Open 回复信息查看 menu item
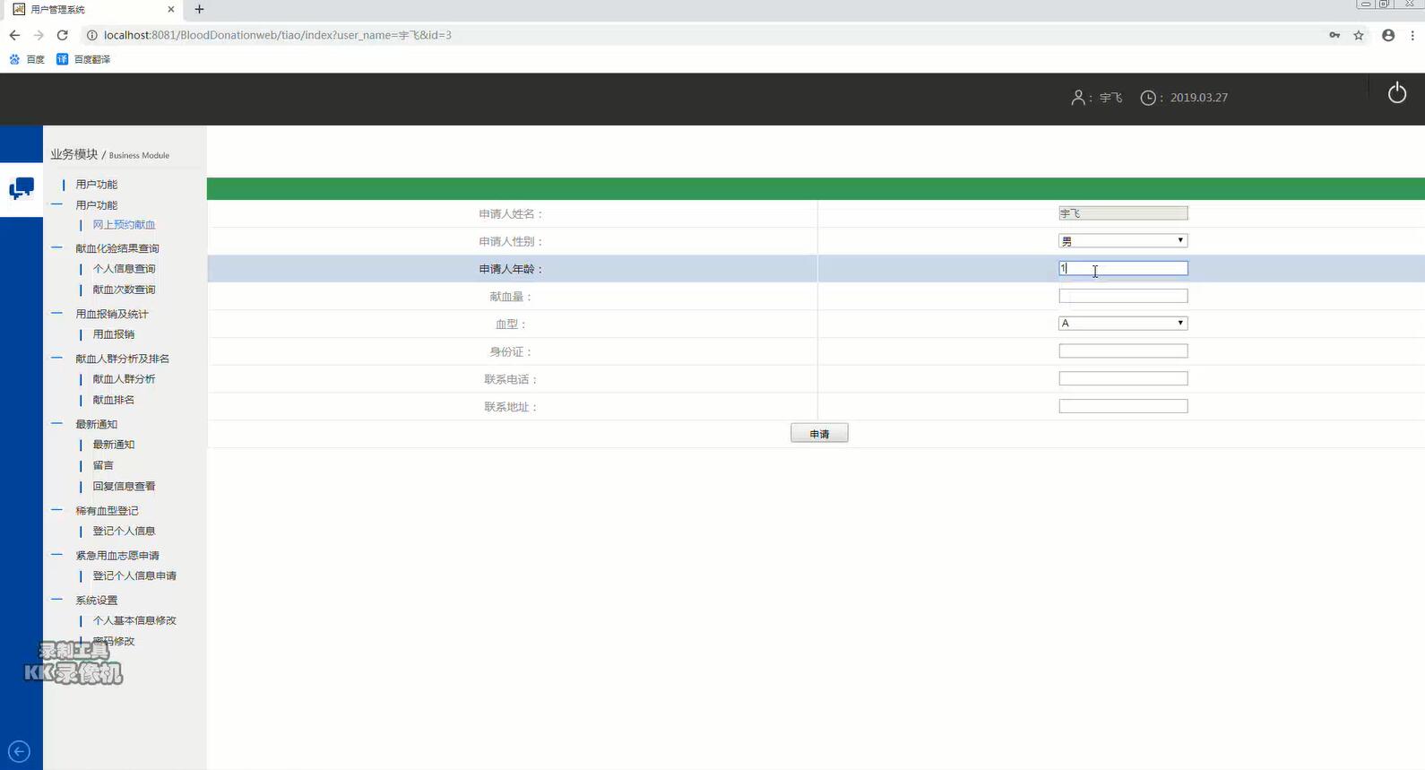This screenshot has height=770, width=1425. pos(124,486)
